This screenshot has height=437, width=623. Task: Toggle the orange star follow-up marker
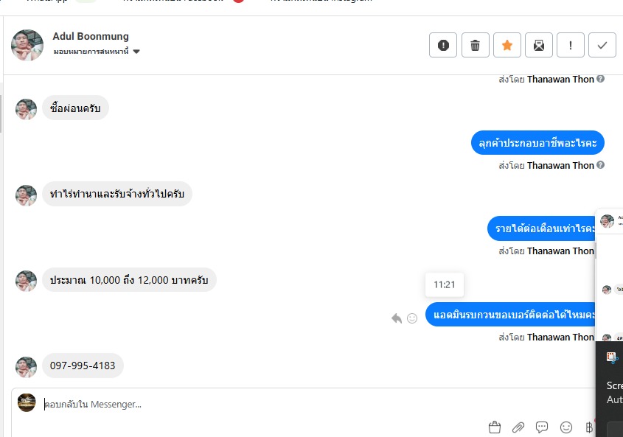pos(507,45)
